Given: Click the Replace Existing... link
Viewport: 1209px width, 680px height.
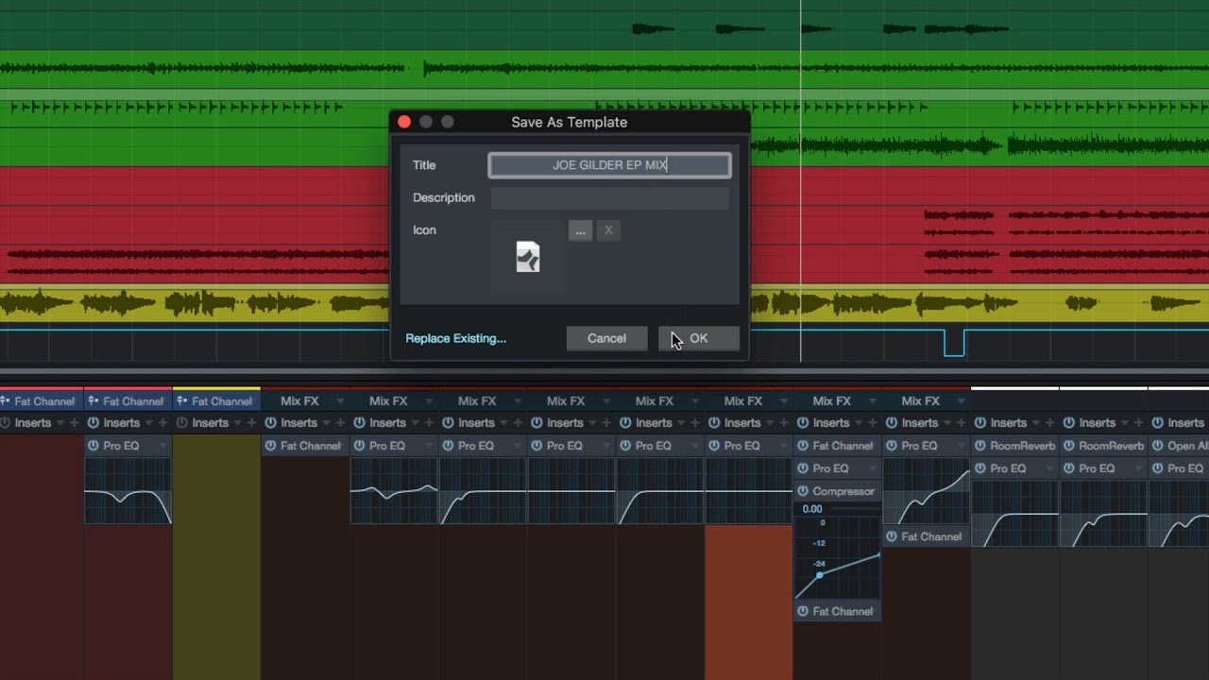Looking at the screenshot, I should point(456,338).
